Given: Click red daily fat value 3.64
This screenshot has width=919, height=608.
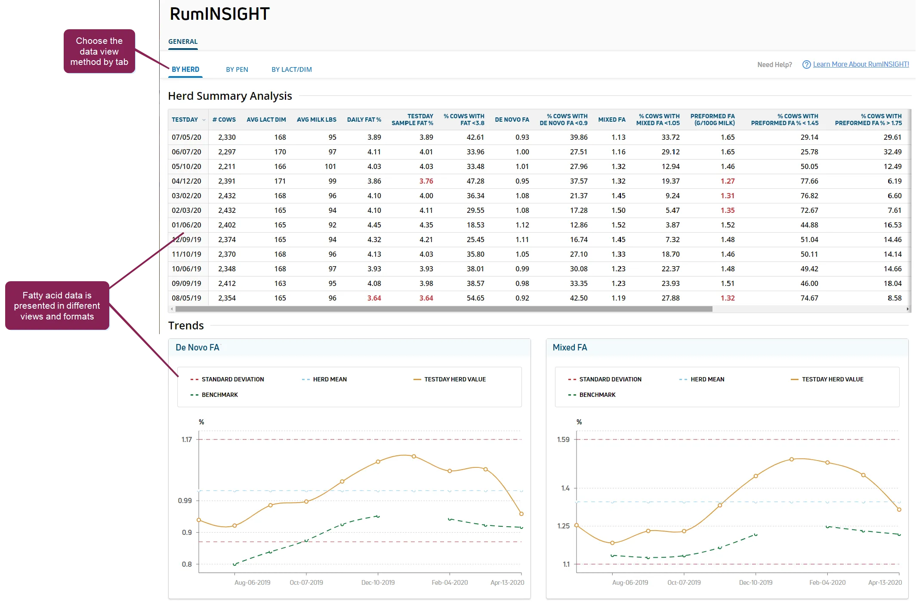Looking at the screenshot, I should (374, 298).
